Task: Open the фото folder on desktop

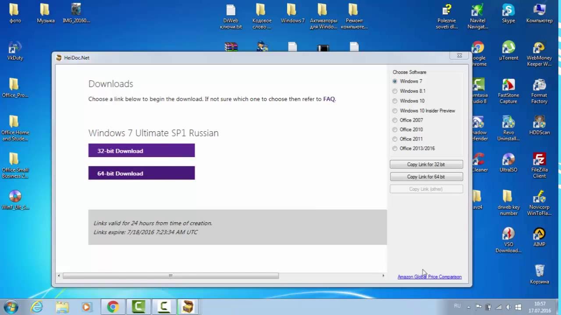Action: [x=14, y=13]
